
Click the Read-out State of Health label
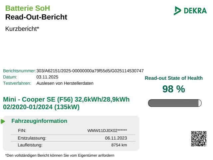173,78
